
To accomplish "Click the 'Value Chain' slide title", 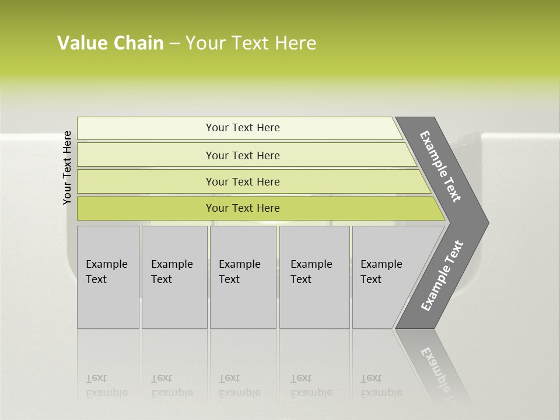I will point(111,43).
